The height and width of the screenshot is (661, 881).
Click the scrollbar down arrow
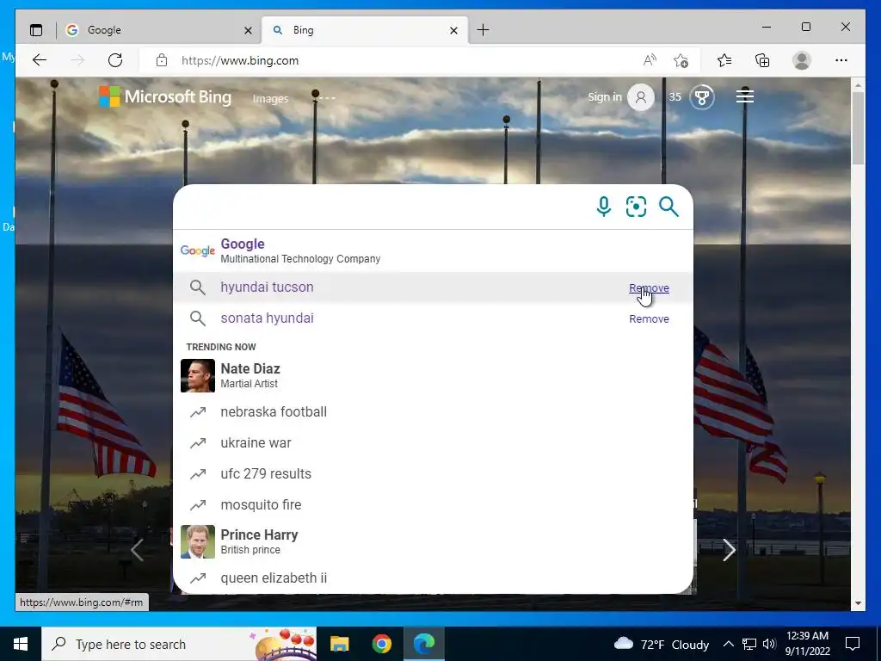[858, 603]
